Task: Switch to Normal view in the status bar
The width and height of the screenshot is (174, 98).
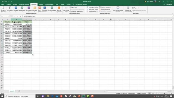Action: click(150, 93)
